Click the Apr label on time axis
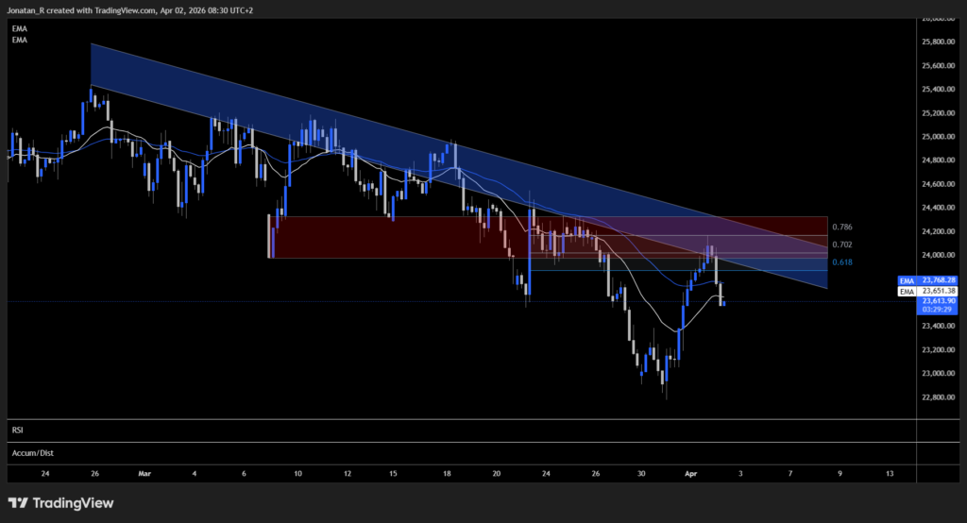 click(x=690, y=474)
